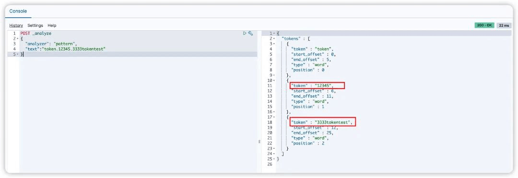Switch to the Console tab

pos(18,11)
